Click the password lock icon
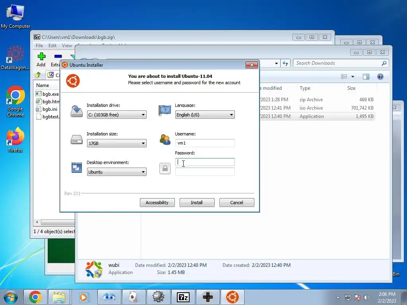 click(165, 168)
